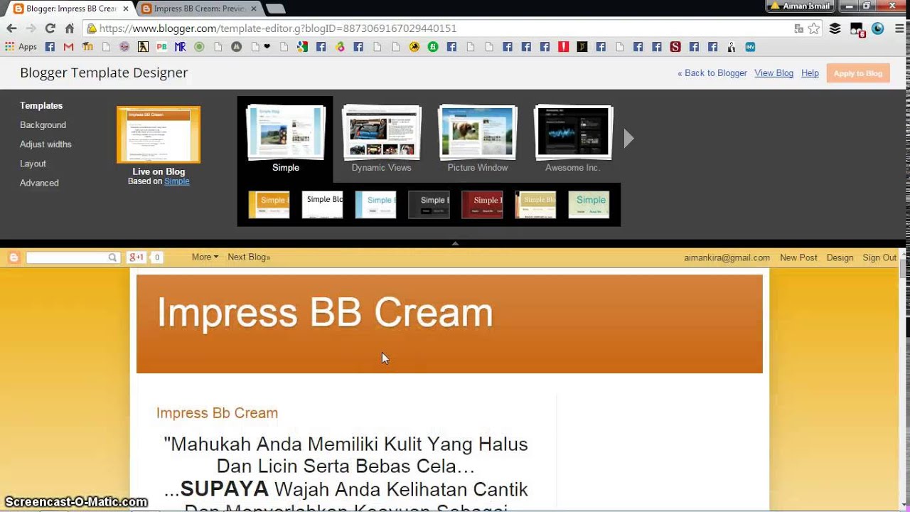Image resolution: width=910 pixels, height=512 pixels.
Task: Go back with the browser back arrow
Action: 11,28
